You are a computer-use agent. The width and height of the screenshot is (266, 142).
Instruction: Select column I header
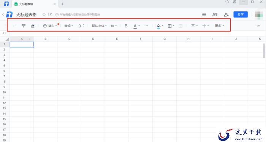coord(212,39)
